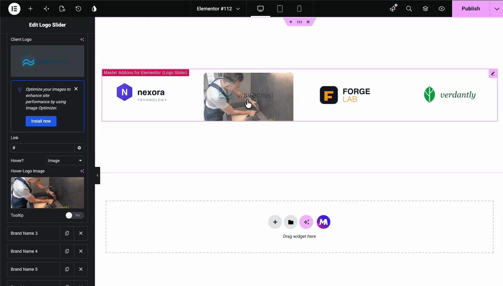Click the Publish button
The image size is (503, 286).
[471, 9]
